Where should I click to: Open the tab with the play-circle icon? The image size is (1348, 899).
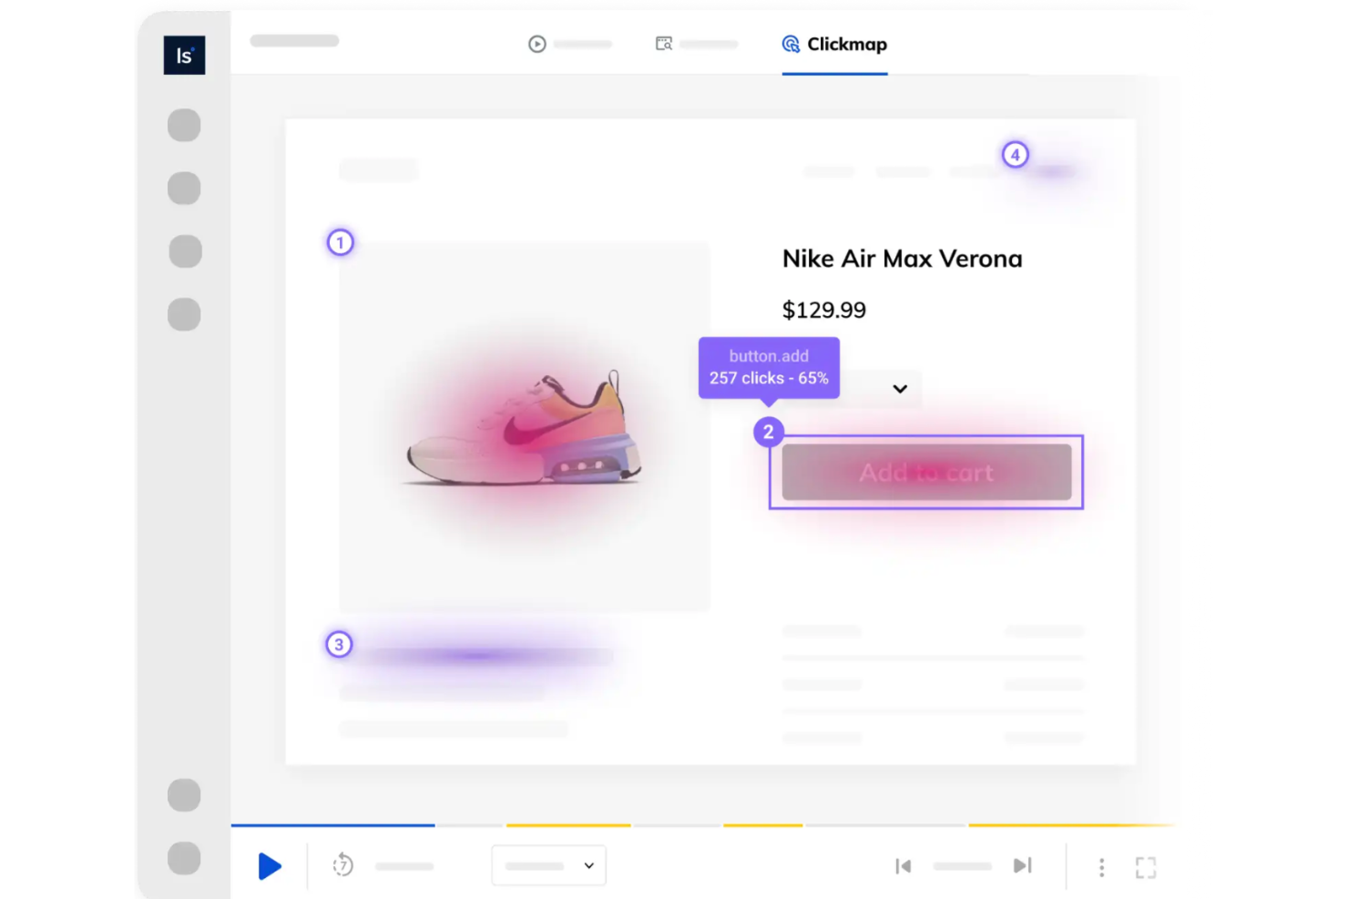(569, 44)
